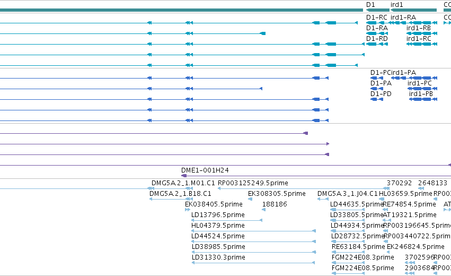Select the DMG5A3_1.J04.C1 EST label
Image resolution: width=451 pixels, height=276 pixels.
(348, 194)
